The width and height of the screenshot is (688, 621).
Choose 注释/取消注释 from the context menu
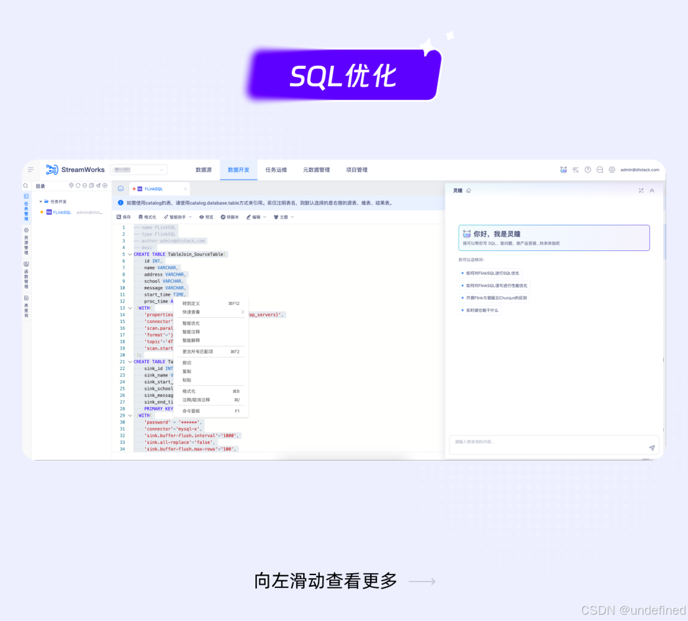[211, 400]
